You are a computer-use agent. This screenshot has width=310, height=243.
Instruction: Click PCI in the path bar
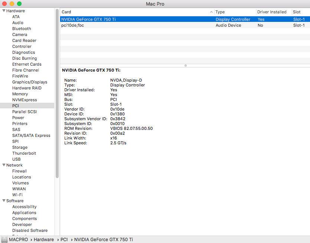64,239
